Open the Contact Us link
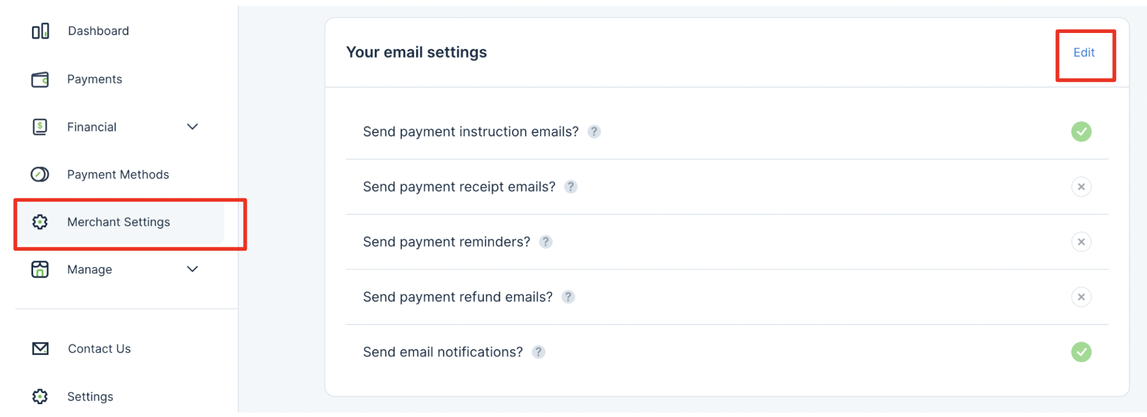The width and height of the screenshot is (1147, 417). pyautogui.click(x=99, y=349)
